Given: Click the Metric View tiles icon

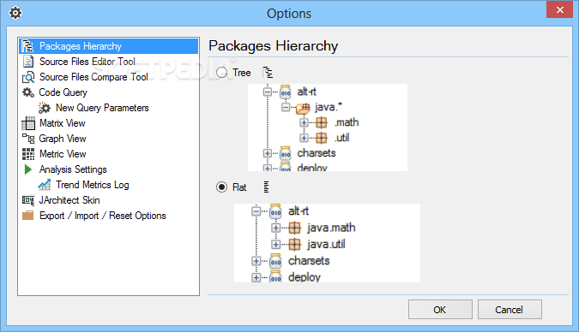Looking at the screenshot, I should (x=28, y=154).
